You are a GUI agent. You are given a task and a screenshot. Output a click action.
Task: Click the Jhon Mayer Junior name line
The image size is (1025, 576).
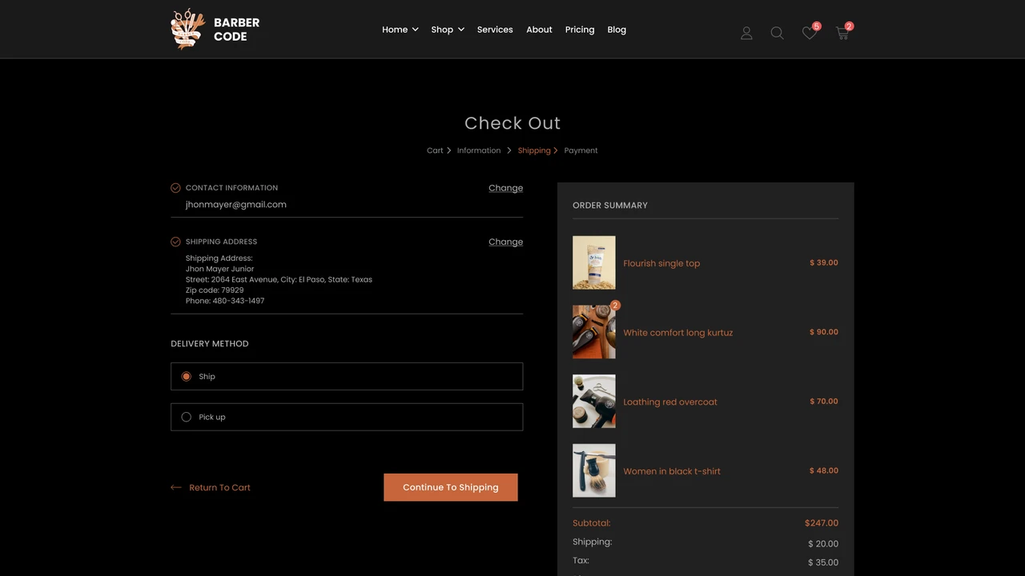[x=220, y=269]
